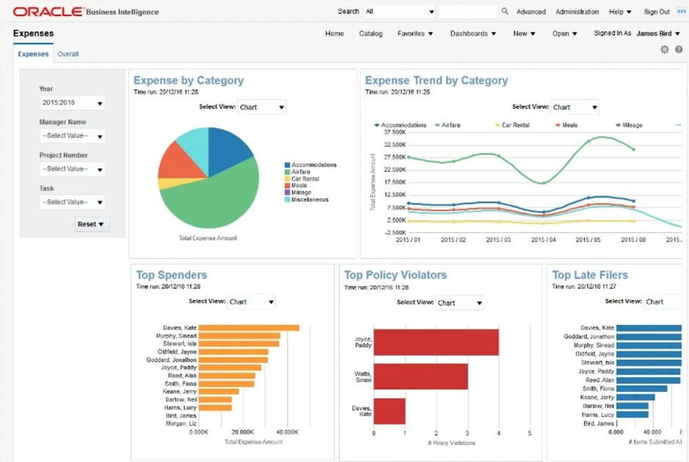Open the dashboard page options gear icon
Image resolution: width=689 pixels, height=462 pixels.
(664, 49)
